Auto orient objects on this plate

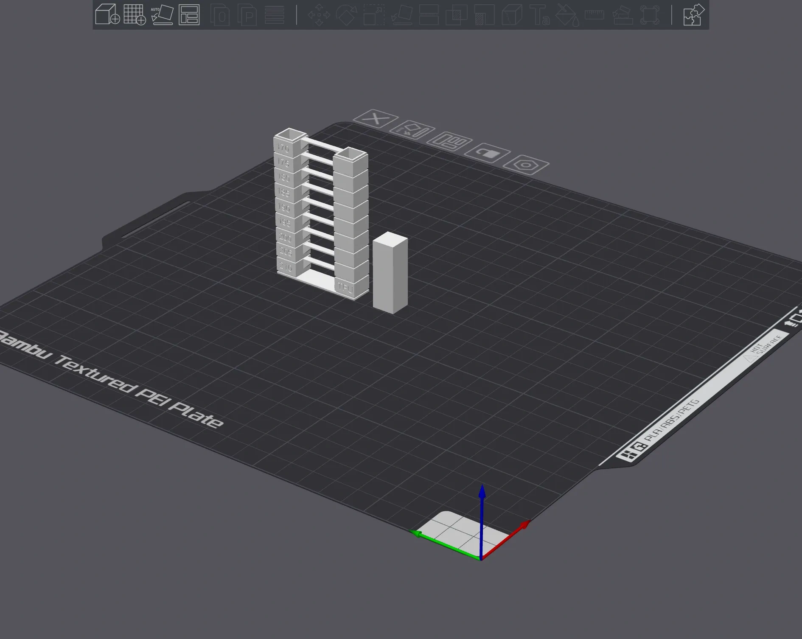coord(412,130)
